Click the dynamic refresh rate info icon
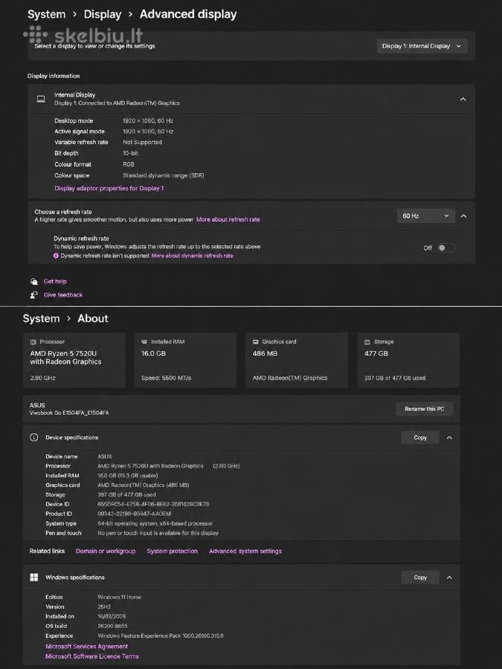This screenshot has height=669, width=502. click(56, 256)
